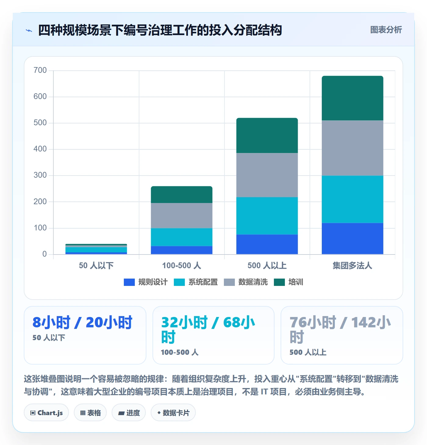The width and height of the screenshot is (427, 445).
Task: Click the 培训 segment of 集团多法人 bar
Action: pyautogui.click(x=353, y=98)
